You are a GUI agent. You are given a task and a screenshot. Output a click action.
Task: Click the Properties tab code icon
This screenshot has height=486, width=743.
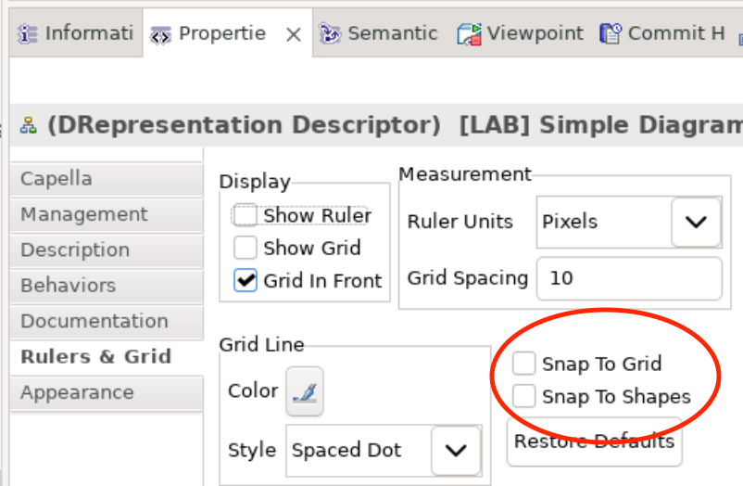point(160,35)
